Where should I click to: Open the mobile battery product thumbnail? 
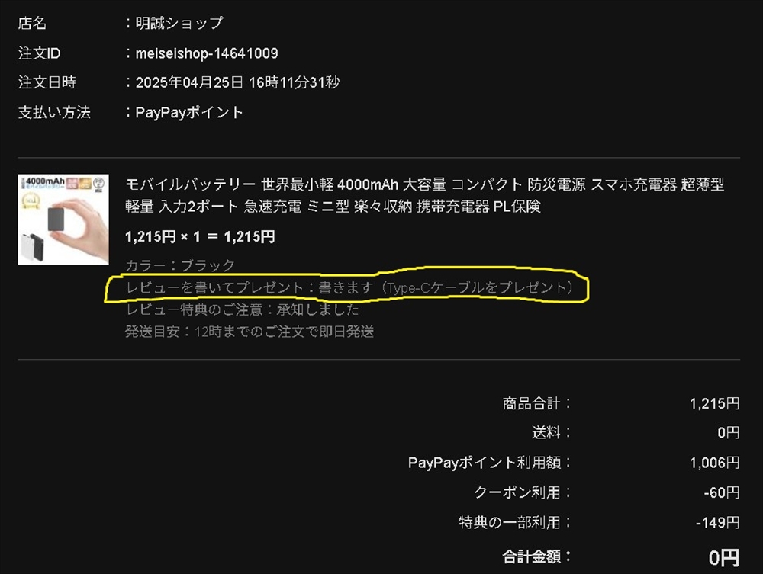coord(63,220)
